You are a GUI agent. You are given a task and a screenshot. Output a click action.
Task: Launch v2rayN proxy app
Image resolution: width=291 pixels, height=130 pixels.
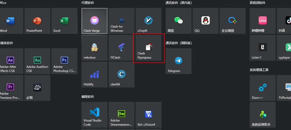coord(148,21)
